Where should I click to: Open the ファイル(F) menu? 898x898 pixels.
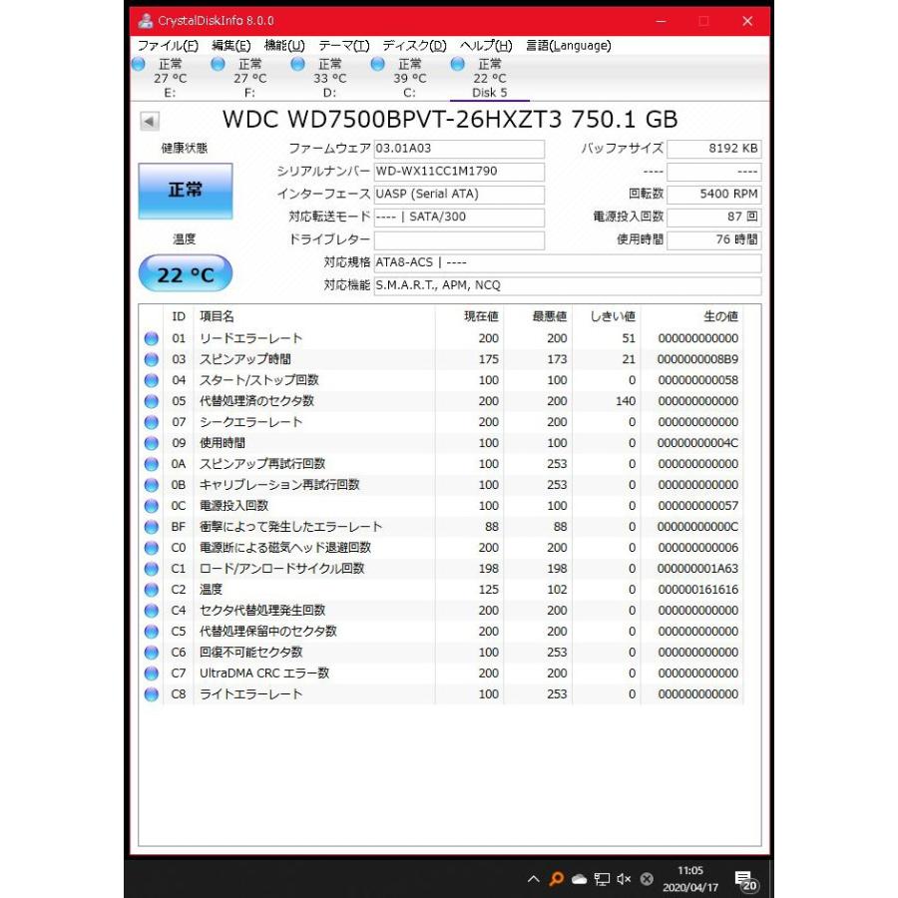[x=167, y=45]
